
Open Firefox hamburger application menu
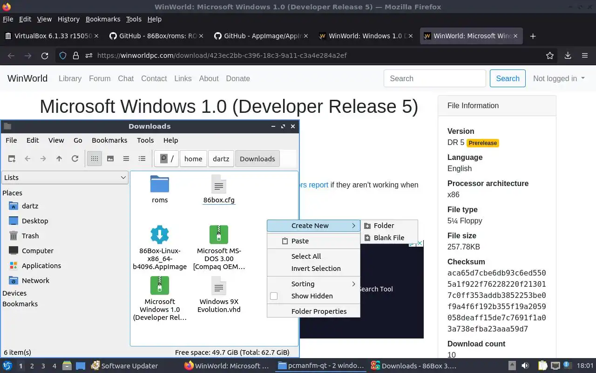click(x=585, y=55)
